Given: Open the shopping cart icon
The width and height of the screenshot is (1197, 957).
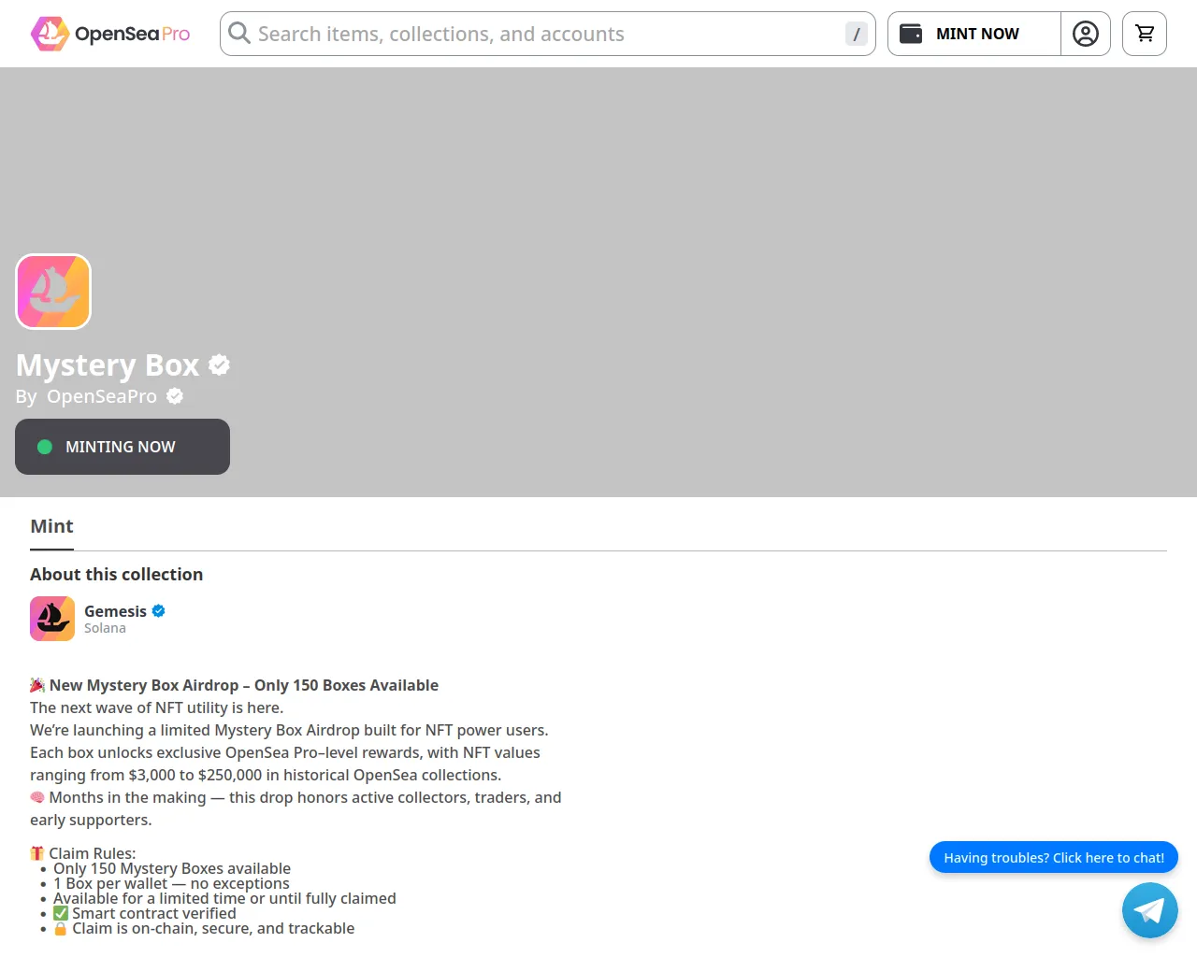Looking at the screenshot, I should 1145,34.
